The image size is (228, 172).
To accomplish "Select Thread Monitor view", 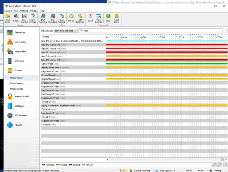I will coord(17,83).
